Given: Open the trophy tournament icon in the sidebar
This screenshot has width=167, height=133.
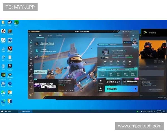Looking at the screenshot, I should pos(31,52).
